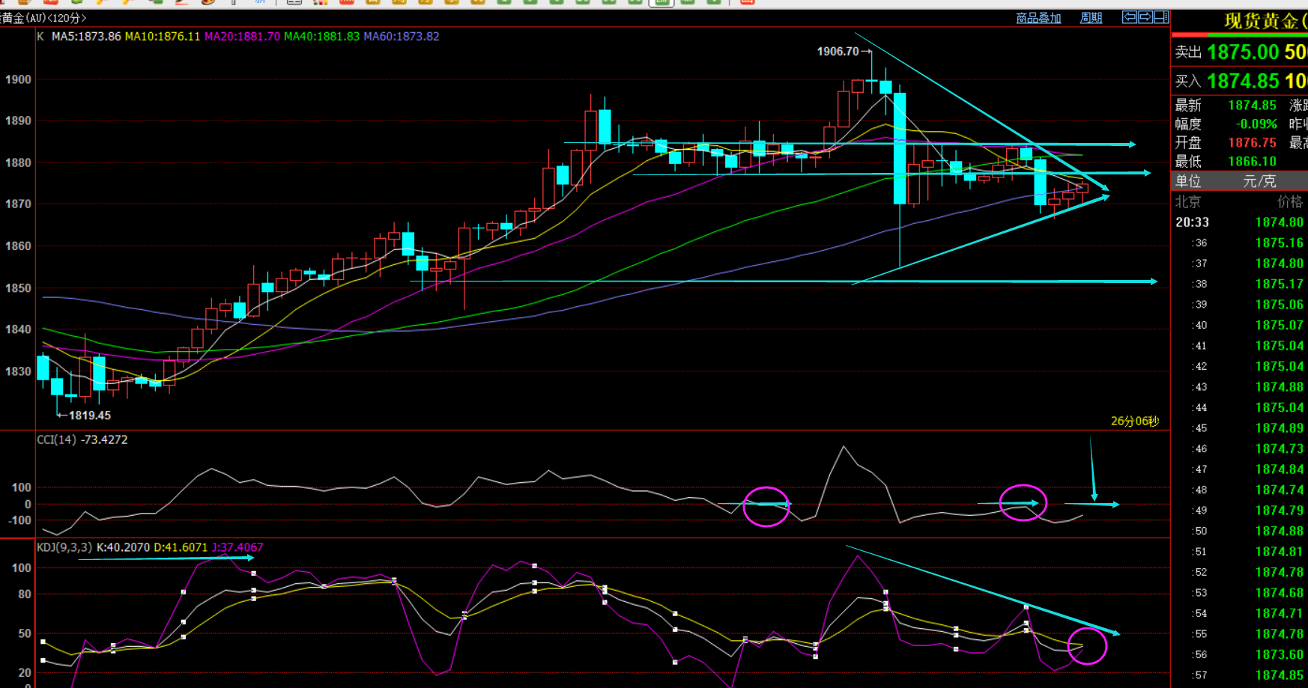Select the MA60:1873.82 indicator label
The image size is (1308, 688).
pos(402,36)
